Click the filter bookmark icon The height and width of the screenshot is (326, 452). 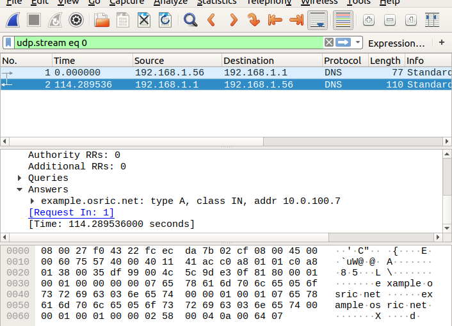pyautogui.click(x=8, y=43)
